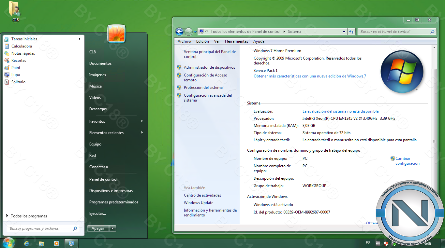Open Dispositivos e impresoras
This screenshot has height=248, width=445.
[x=111, y=191]
